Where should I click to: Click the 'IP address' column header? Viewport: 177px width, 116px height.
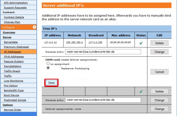pyautogui.click(x=53, y=35)
